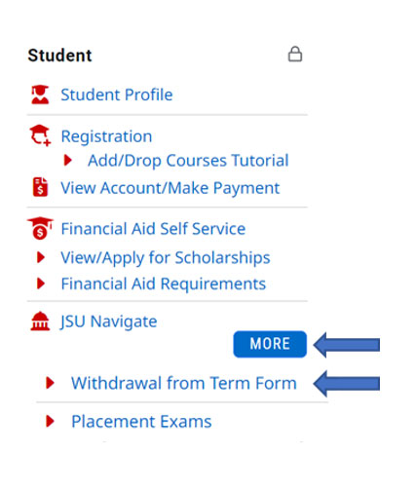
Task: Go to View/Apply for Scholarships
Action: pyautogui.click(x=166, y=258)
